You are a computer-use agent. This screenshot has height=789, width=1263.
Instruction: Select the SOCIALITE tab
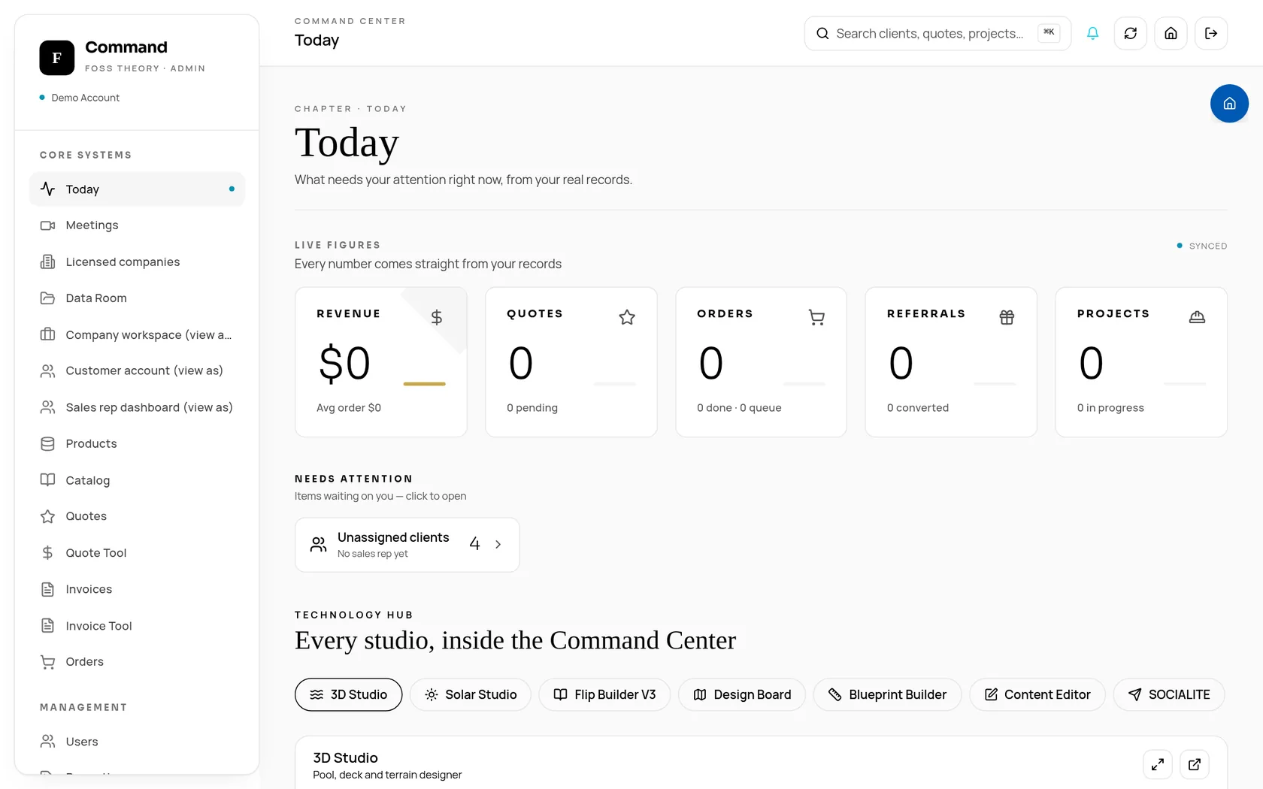(1169, 694)
